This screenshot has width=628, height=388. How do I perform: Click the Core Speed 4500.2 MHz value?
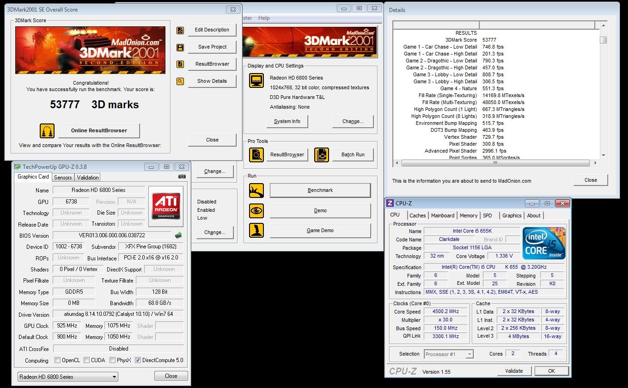point(446,312)
